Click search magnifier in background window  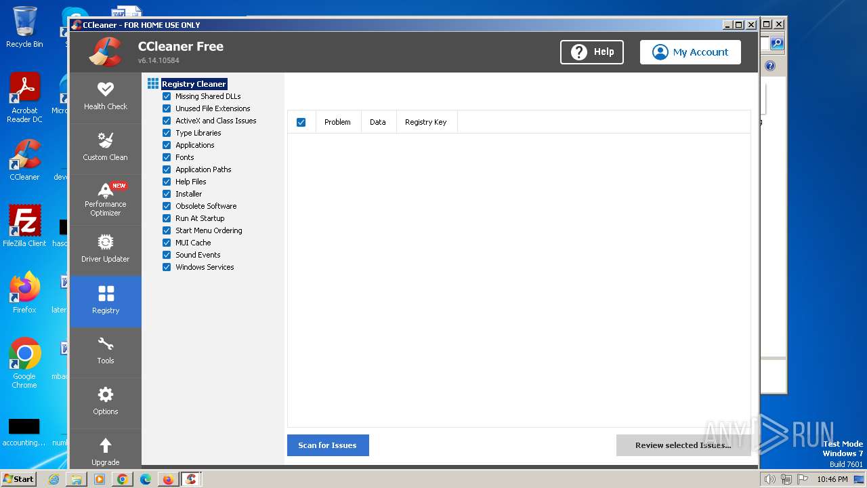click(x=777, y=43)
